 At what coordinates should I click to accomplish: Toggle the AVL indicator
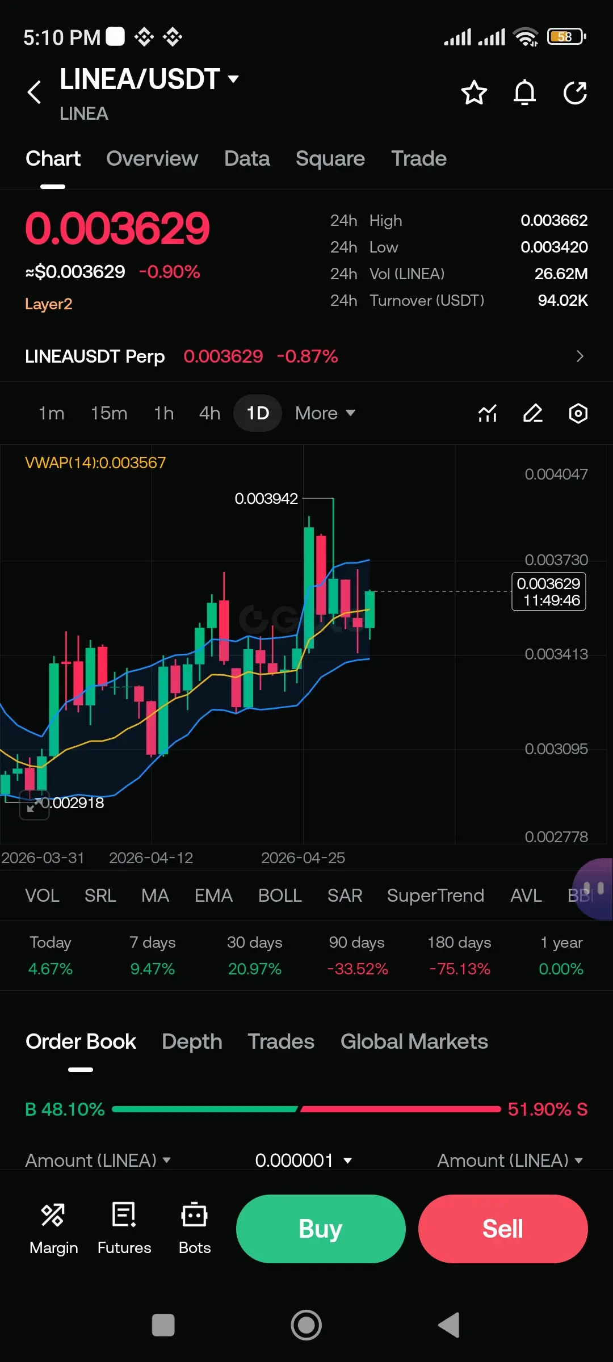526,896
